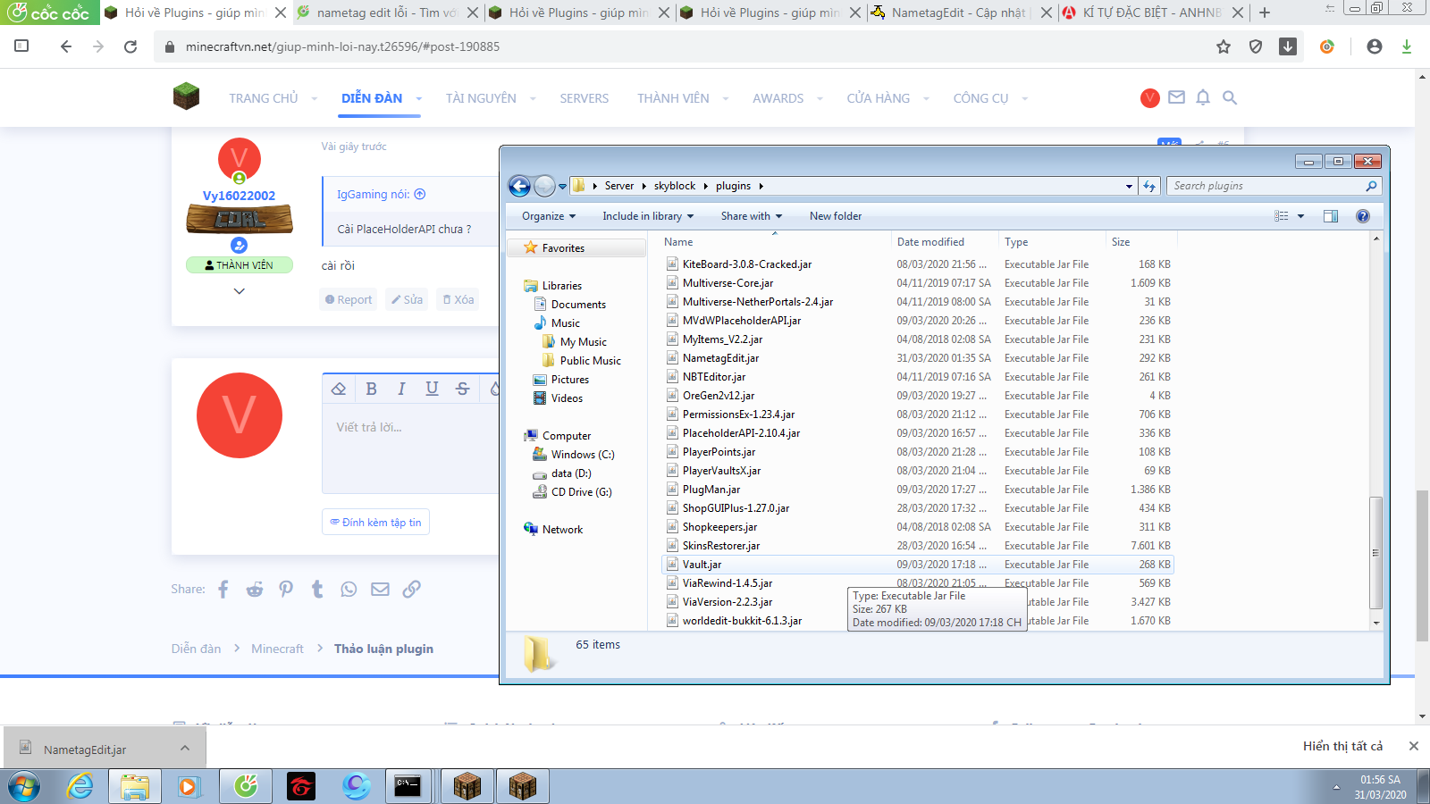Image resolution: width=1430 pixels, height=804 pixels.
Task: Expand the view options dropdown arrow in Explorer
Action: tap(1300, 216)
